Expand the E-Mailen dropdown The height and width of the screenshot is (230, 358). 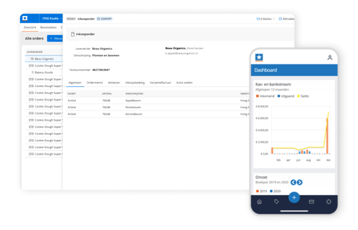265,19
